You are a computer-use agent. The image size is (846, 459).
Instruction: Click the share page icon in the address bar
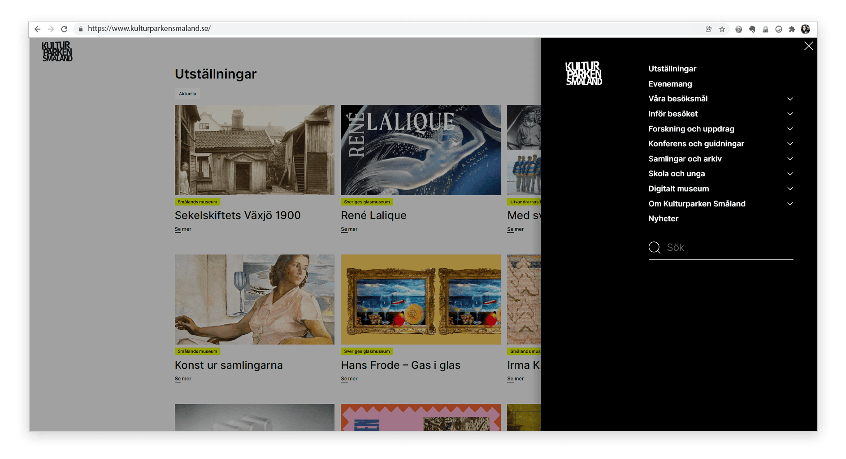point(708,29)
